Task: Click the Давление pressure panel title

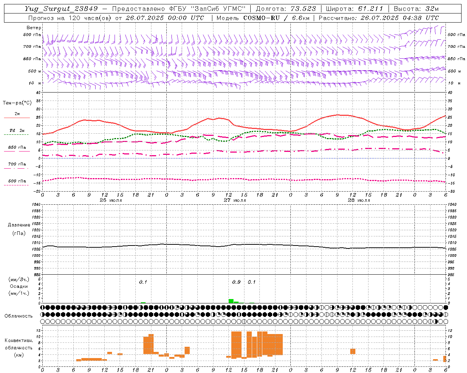Action: click(x=19, y=225)
